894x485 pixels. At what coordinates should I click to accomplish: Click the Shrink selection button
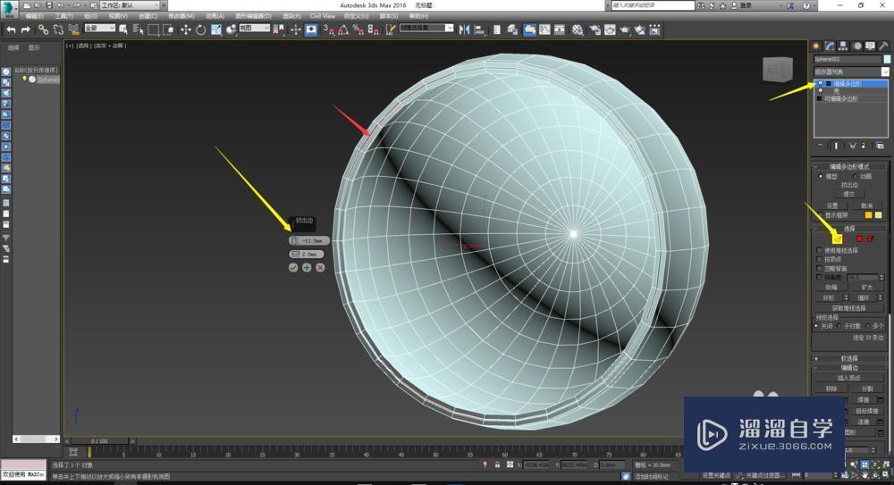coord(831,288)
